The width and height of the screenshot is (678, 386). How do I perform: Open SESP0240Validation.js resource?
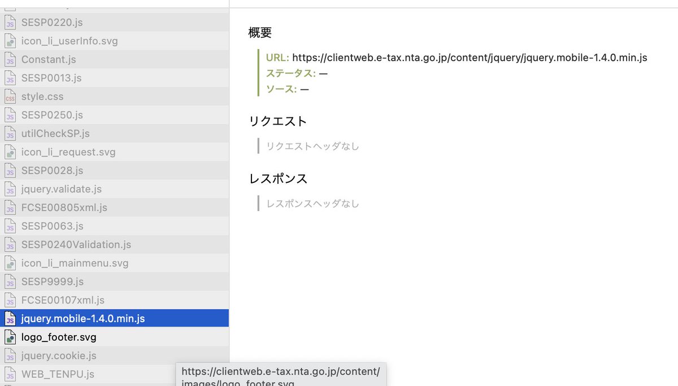114,245
